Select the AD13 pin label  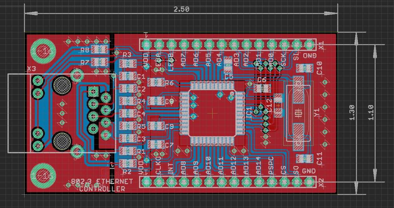[246, 165]
